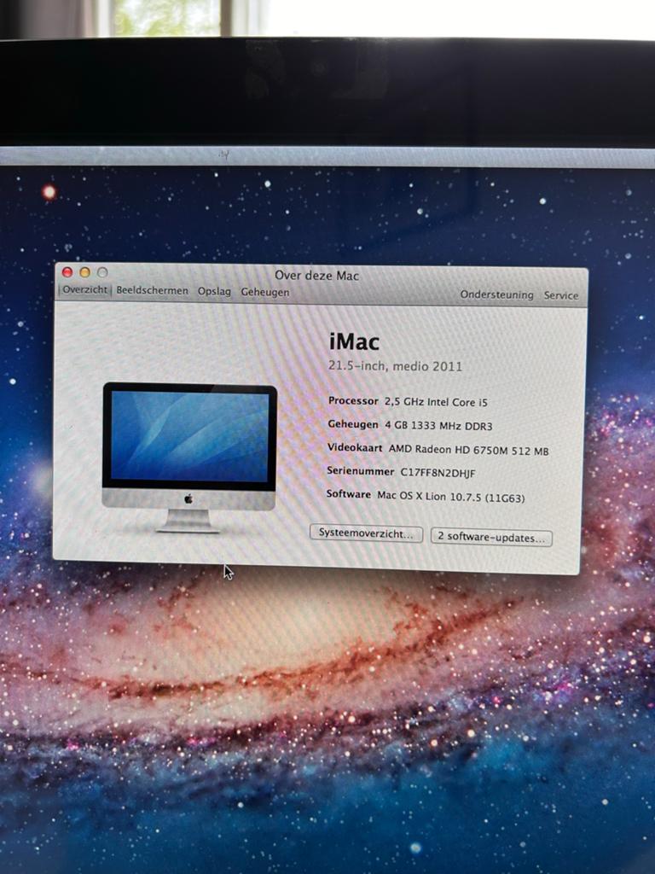Click 4 GB 1333 MHz DDR3 value
Screen dimensions: 655x874
[x=439, y=426]
